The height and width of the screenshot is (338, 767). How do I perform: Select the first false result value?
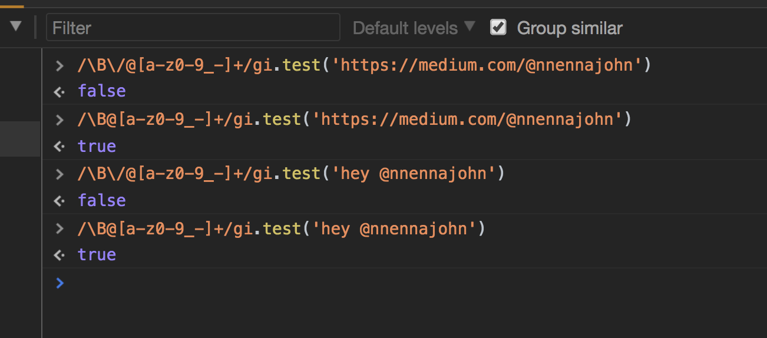(102, 91)
